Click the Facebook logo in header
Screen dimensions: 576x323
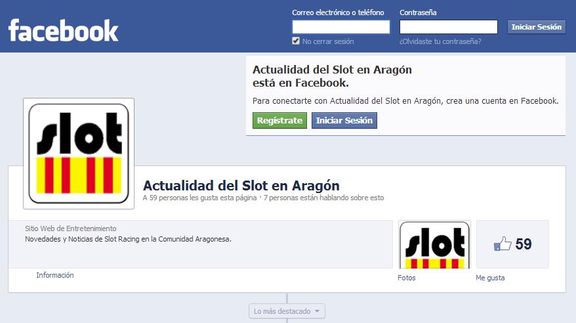pyautogui.click(x=63, y=30)
